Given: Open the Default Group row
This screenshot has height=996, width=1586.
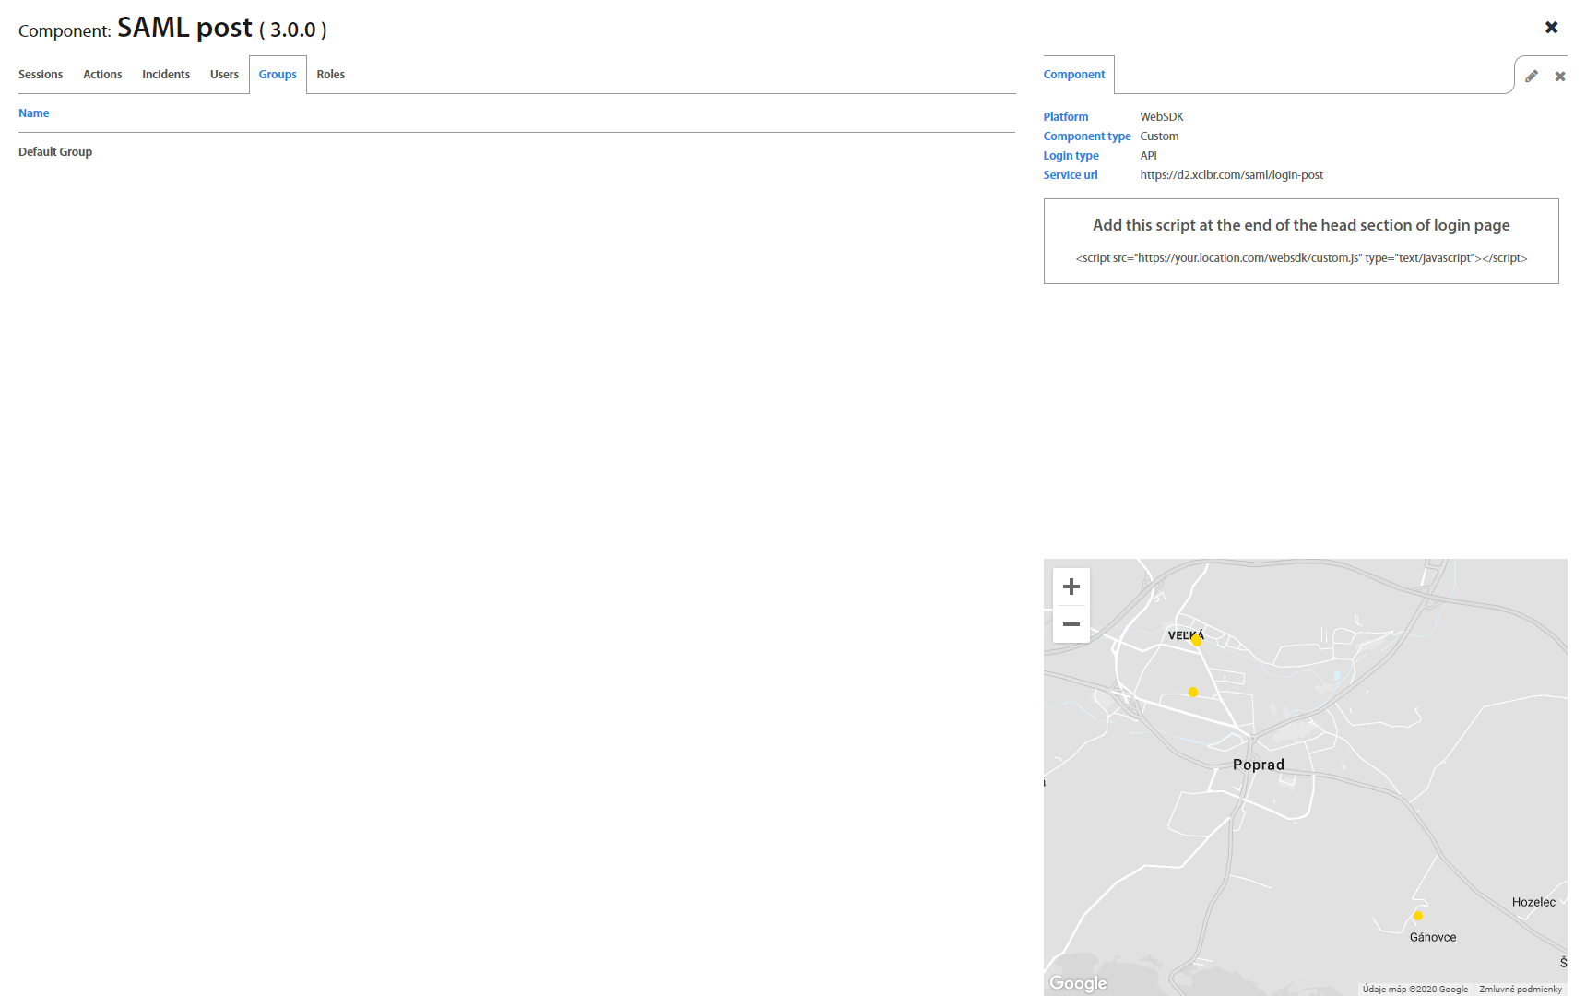Looking at the screenshot, I should coord(55,152).
